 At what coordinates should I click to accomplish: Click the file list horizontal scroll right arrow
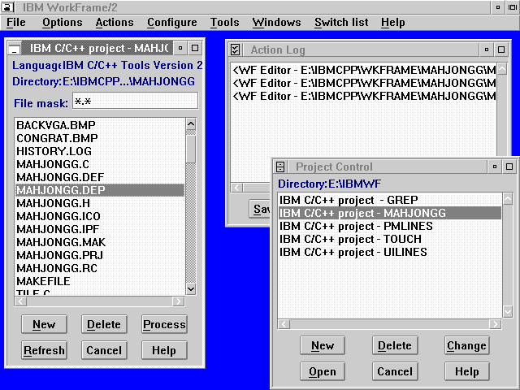pos(179,301)
